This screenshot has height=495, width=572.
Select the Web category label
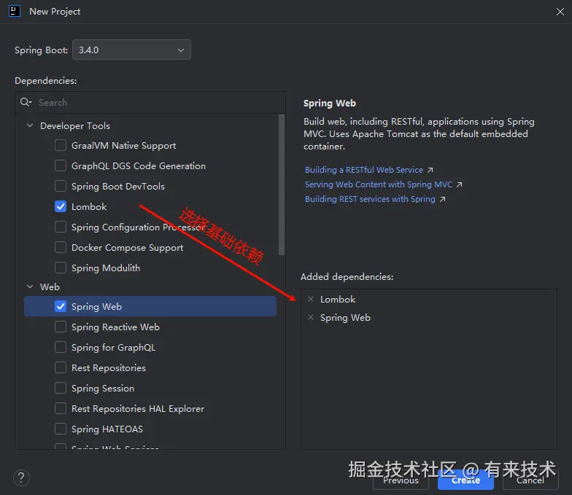[x=50, y=287]
